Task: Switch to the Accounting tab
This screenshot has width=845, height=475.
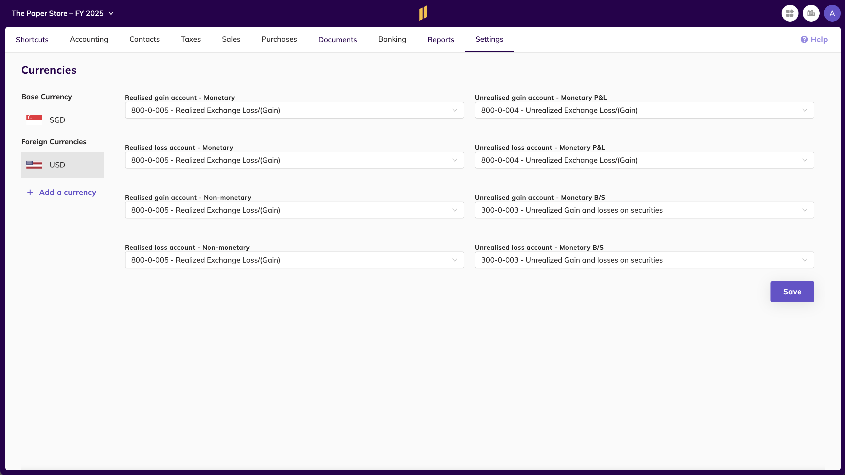Action: click(x=89, y=39)
